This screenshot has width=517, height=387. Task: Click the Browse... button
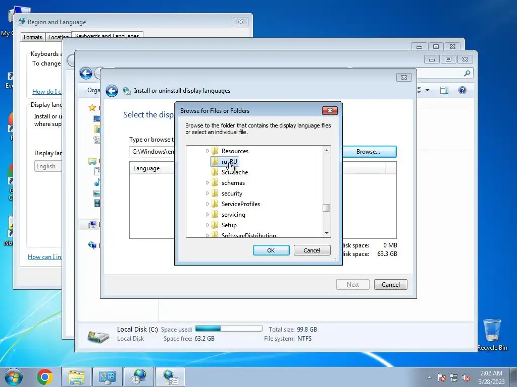tap(368, 152)
